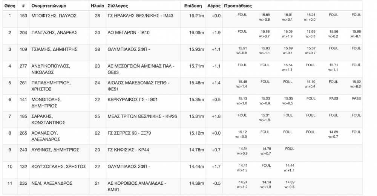Select athlete ΑΥΘΙΝΟΣ, ΔΗΜΗΤΡΙΟΣ
Viewport: 377px width, 196px height.
tap(55, 150)
